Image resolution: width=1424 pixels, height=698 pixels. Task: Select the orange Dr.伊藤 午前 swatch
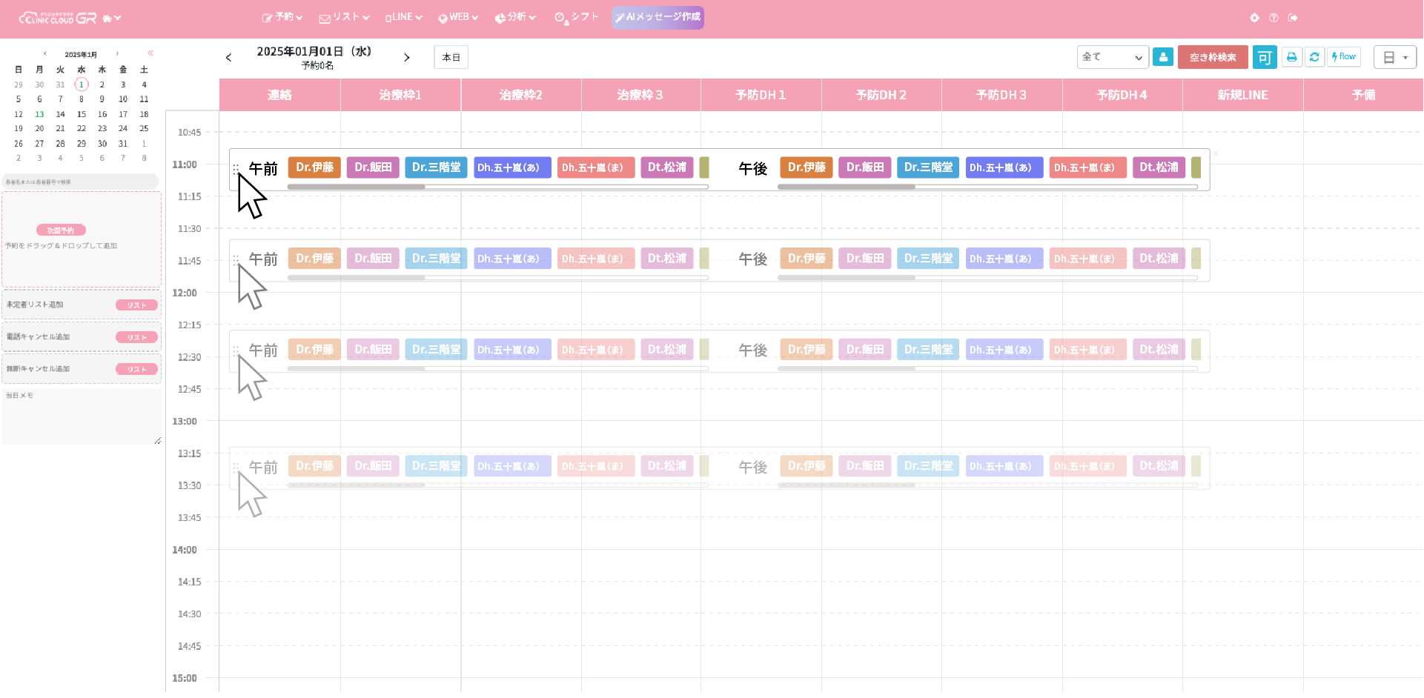tap(314, 167)
